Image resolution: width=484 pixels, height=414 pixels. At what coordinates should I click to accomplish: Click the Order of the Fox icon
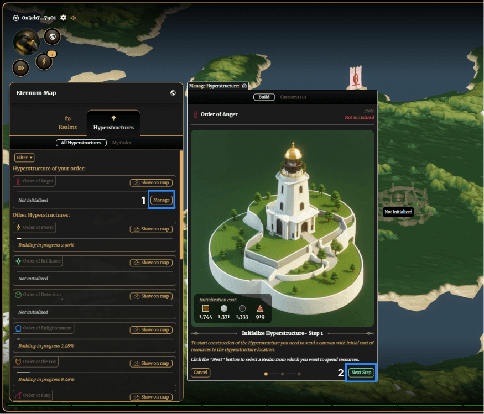point(18,362)
